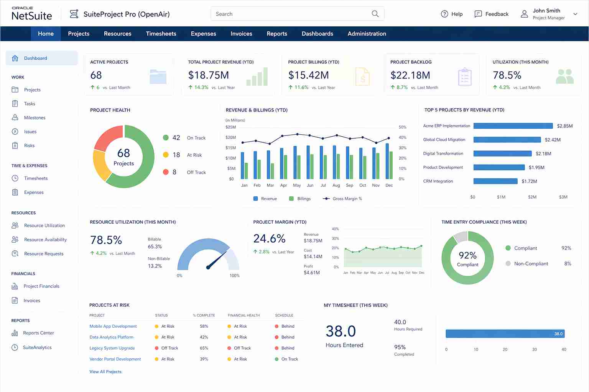Click the Projects folder icon in sidebar
The height and width of the screenshot is (392, 589).
coord(15,90)
